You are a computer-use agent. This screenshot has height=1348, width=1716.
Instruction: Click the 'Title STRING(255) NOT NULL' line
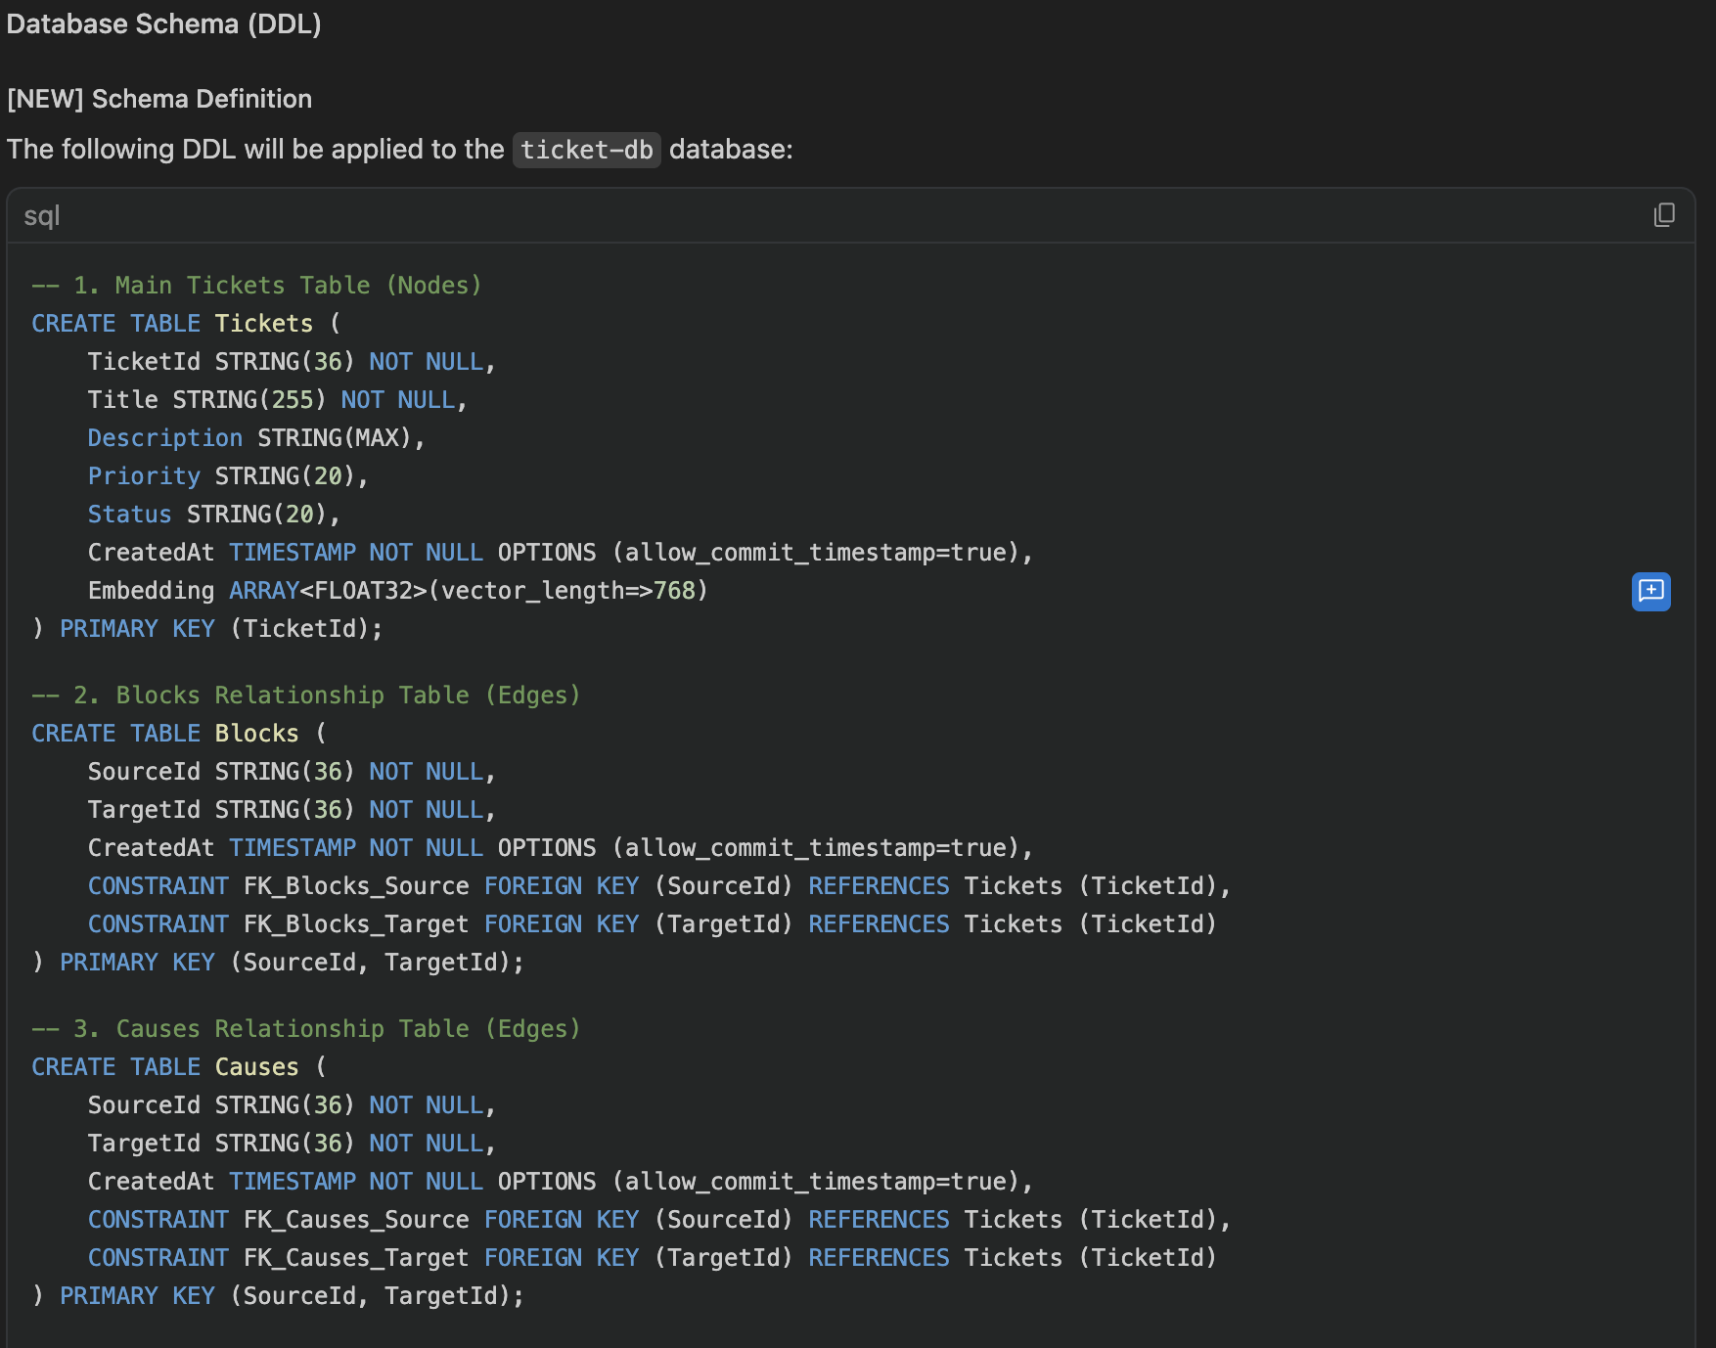[278, 399]
